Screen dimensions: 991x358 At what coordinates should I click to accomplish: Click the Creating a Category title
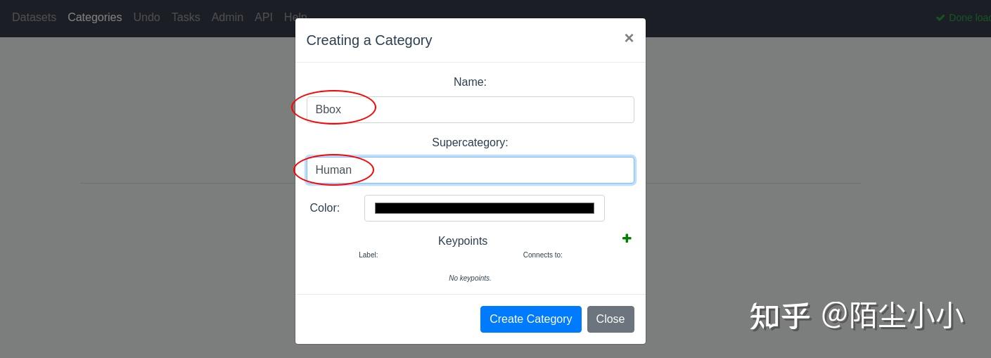point(369,40)
